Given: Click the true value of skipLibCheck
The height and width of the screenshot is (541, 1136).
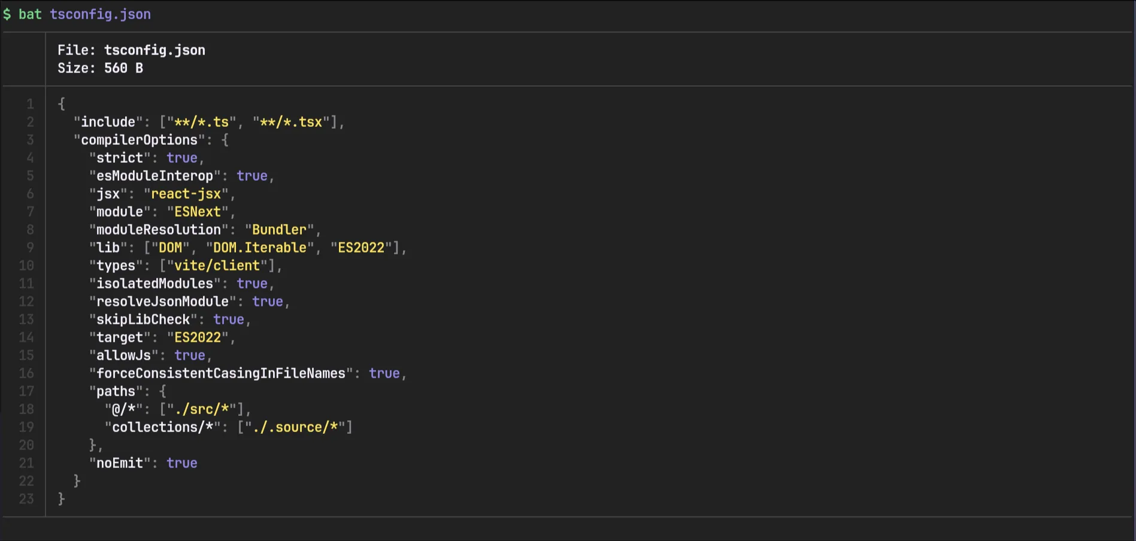Looking at the screenshot, I should tap(229, 320).
